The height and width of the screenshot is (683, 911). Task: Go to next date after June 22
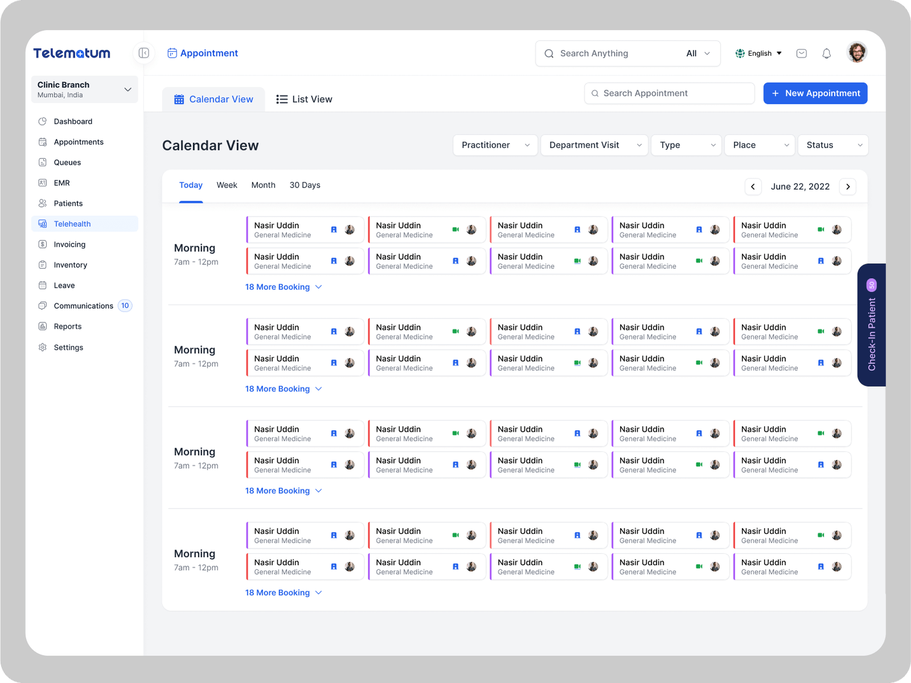847,187
